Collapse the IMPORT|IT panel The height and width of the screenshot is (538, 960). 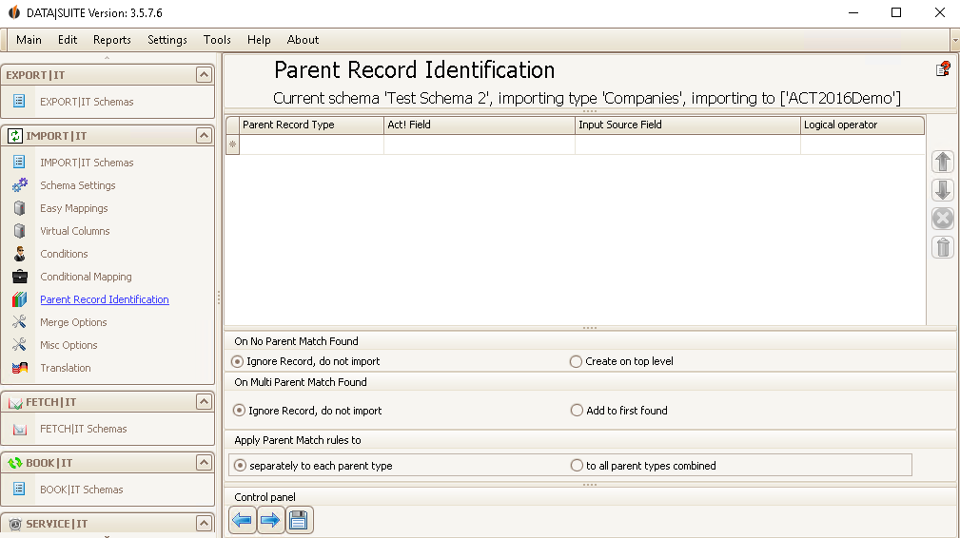coord(204,135)
